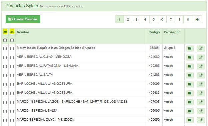
Task: Click folder icon for ABRIL ESPECIAL CUYO - MENDOZA
Action: click(190, 58)
